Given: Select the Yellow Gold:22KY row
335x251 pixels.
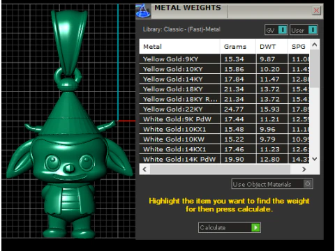Looking at the screenshot, I should [x=224, y=109].
